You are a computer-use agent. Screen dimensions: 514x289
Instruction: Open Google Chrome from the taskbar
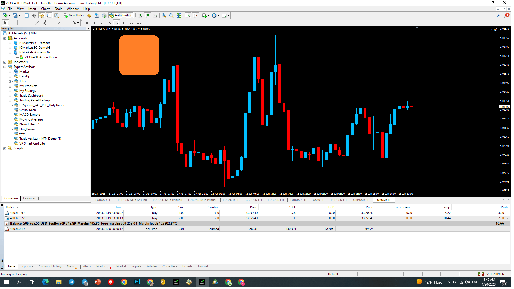pyautogui.click(x=124, y=282)
